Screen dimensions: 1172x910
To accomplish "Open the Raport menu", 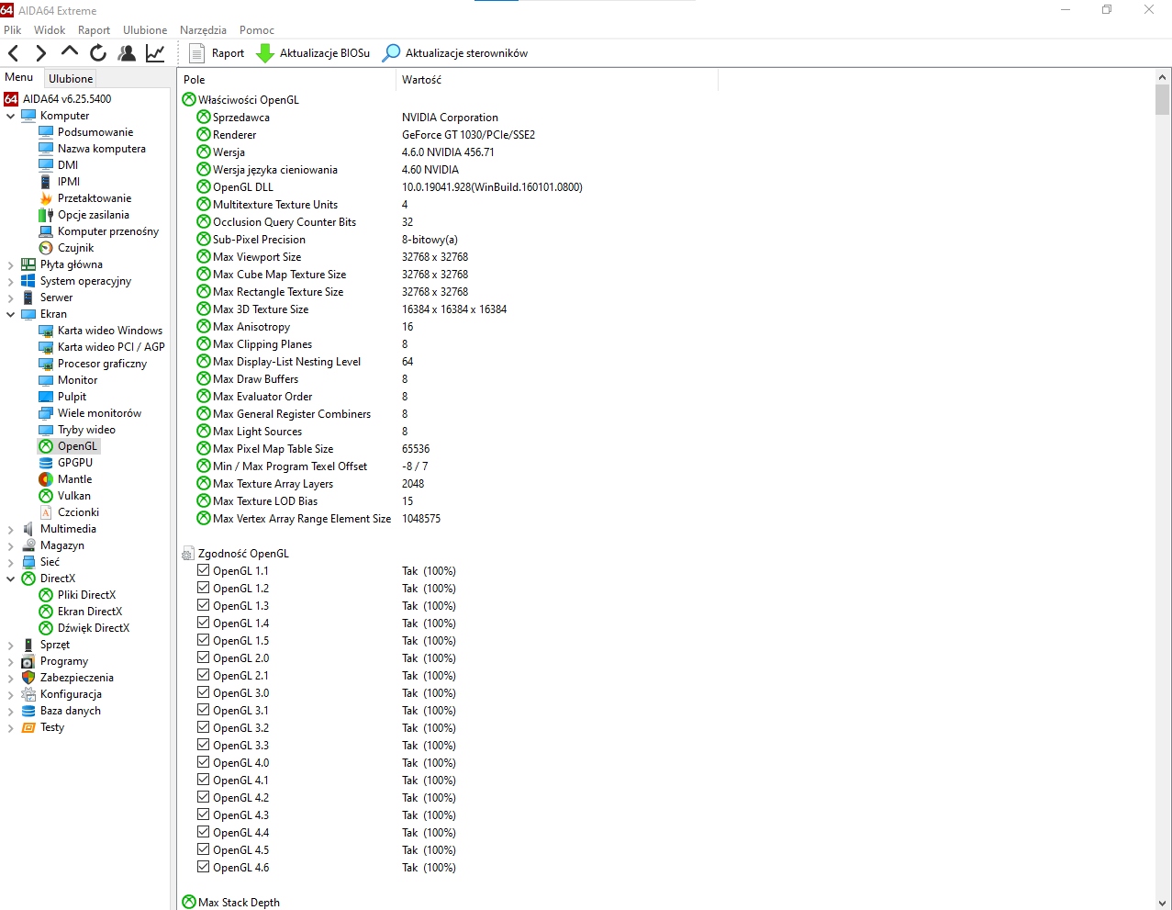I will coord(94,30).
